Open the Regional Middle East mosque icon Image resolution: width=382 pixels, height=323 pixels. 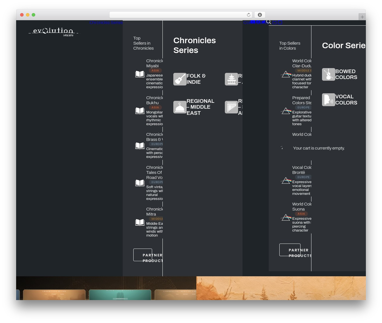pyautogui.click(x=180, y=107)
